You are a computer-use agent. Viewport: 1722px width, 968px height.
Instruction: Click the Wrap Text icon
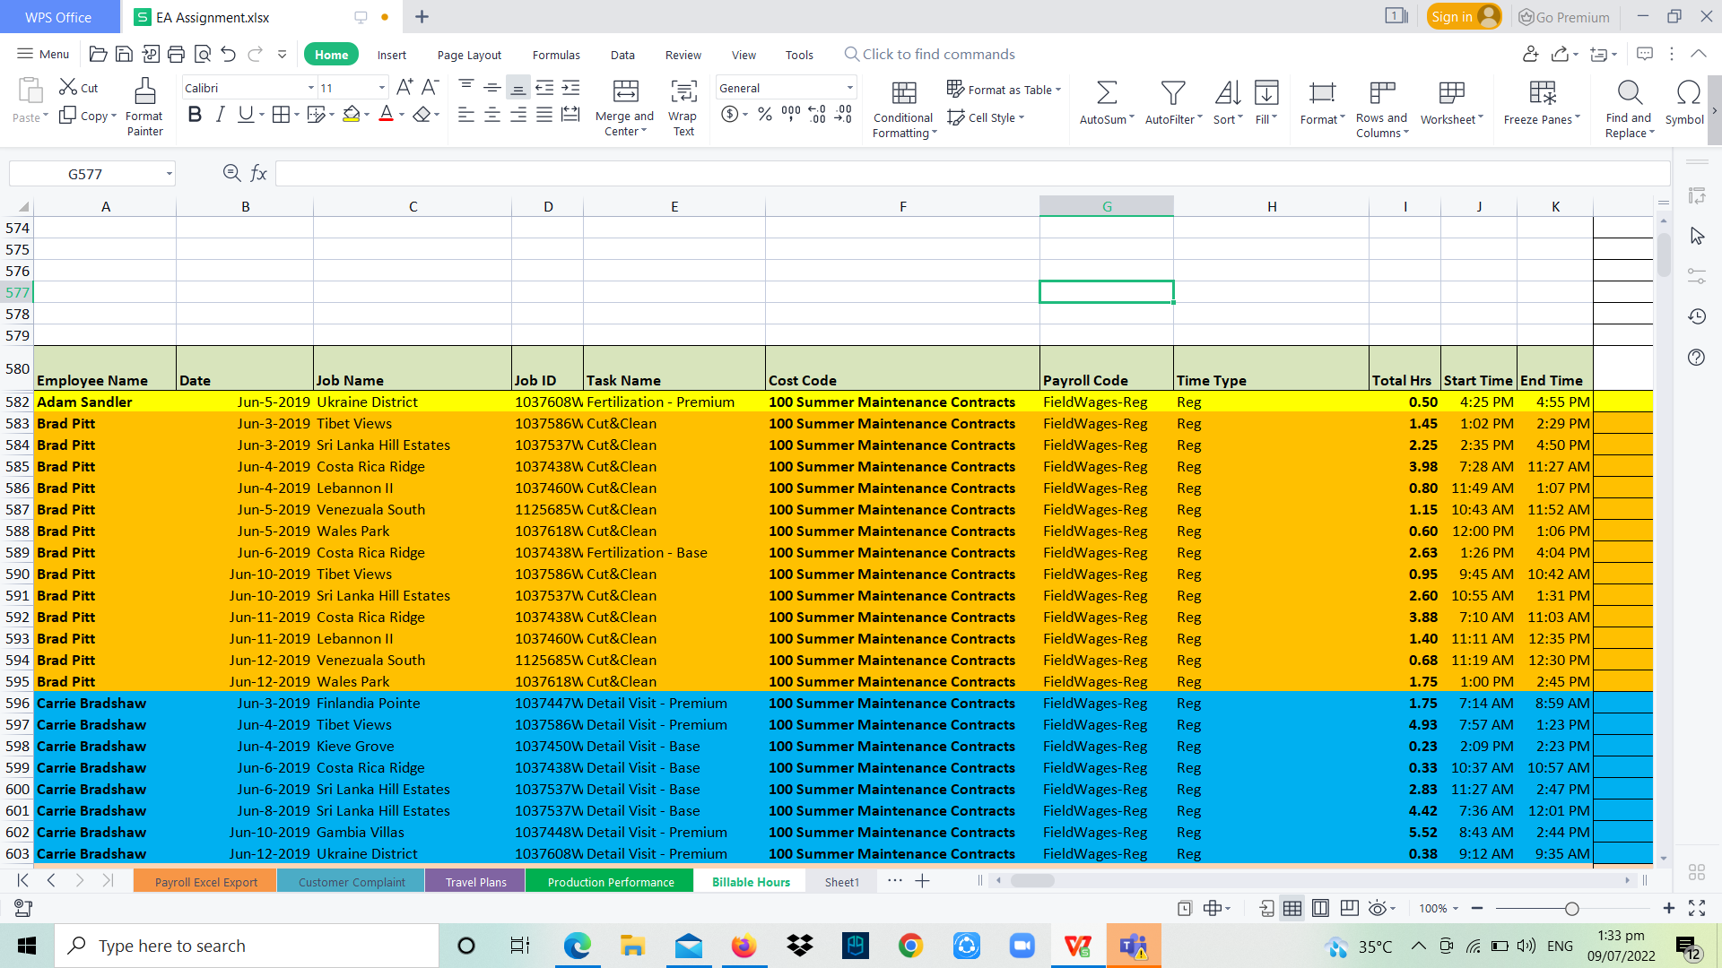[683, 91]
